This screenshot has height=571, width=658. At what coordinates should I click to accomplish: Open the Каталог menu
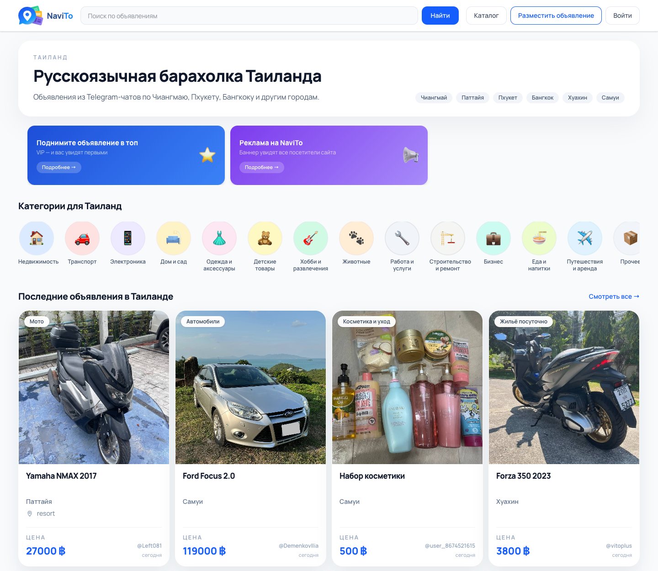pyautogui.click(x=486, y=16)
